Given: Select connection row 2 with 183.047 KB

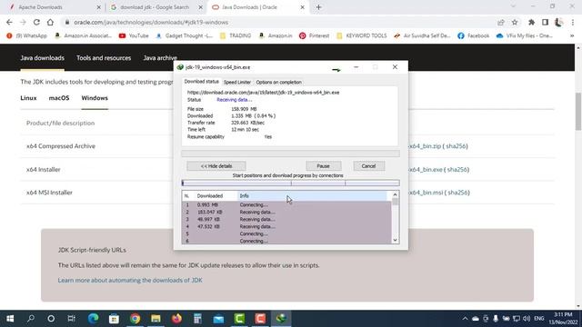Looking at the screenshot, I should pos(286,212).
